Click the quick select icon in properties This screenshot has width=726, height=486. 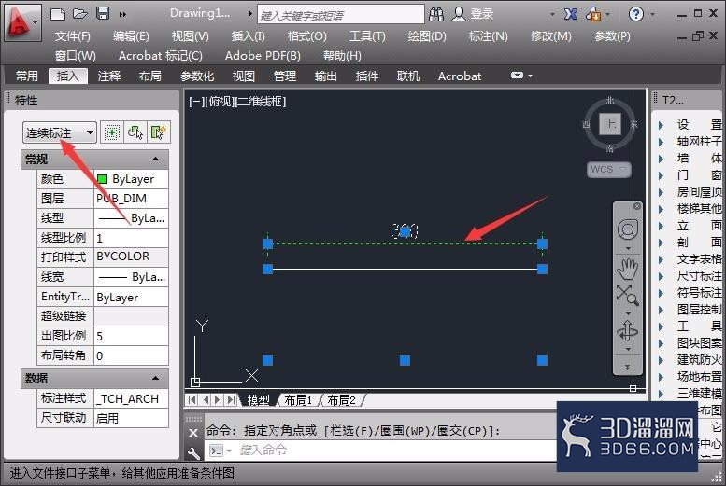[158, 132]
